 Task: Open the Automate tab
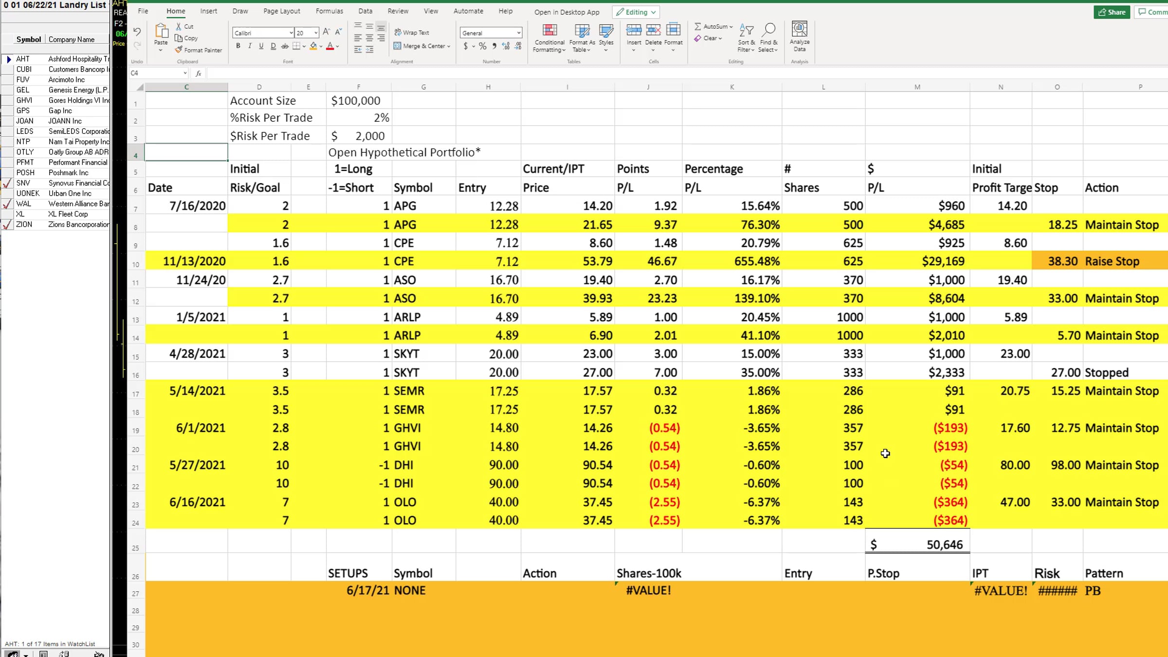coord(468,11)
